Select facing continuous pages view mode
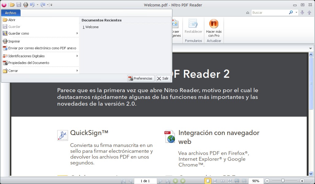The width and height of the screenshot is (315, 184). [x=230, y=181]
